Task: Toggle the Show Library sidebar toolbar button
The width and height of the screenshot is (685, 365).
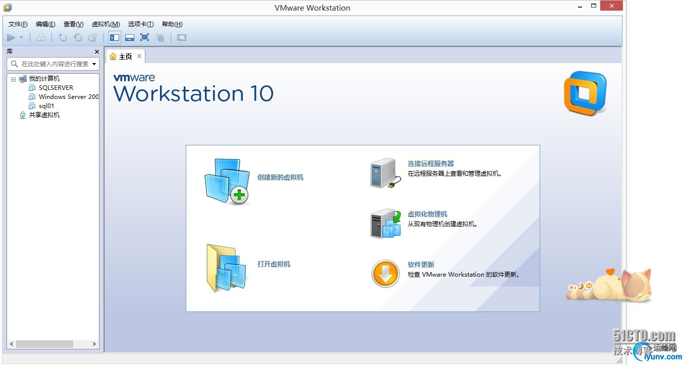Action: (115, 37)
